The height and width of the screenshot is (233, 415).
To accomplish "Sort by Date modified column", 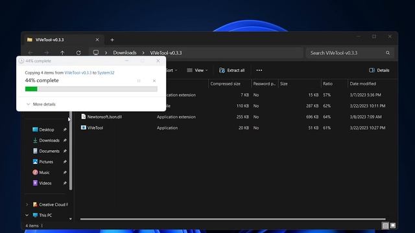I will 363,83.
